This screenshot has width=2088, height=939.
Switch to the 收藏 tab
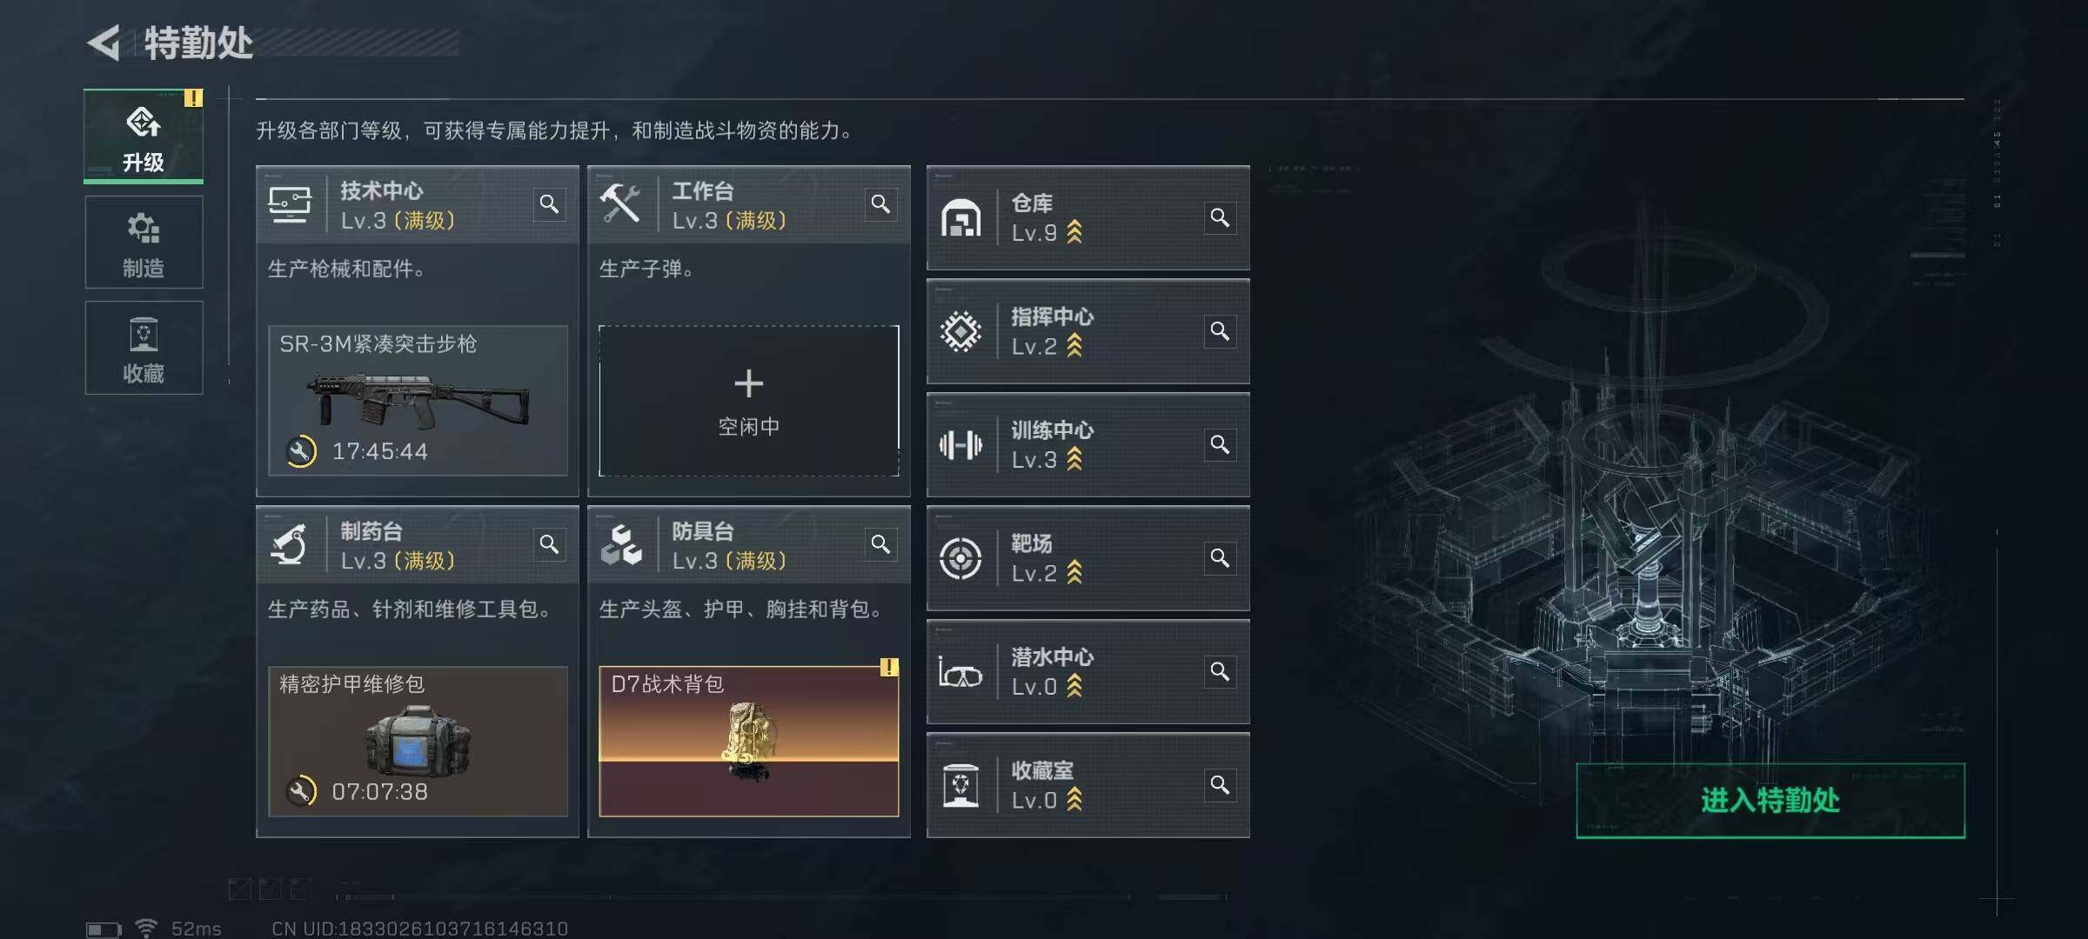pos(144,348)
